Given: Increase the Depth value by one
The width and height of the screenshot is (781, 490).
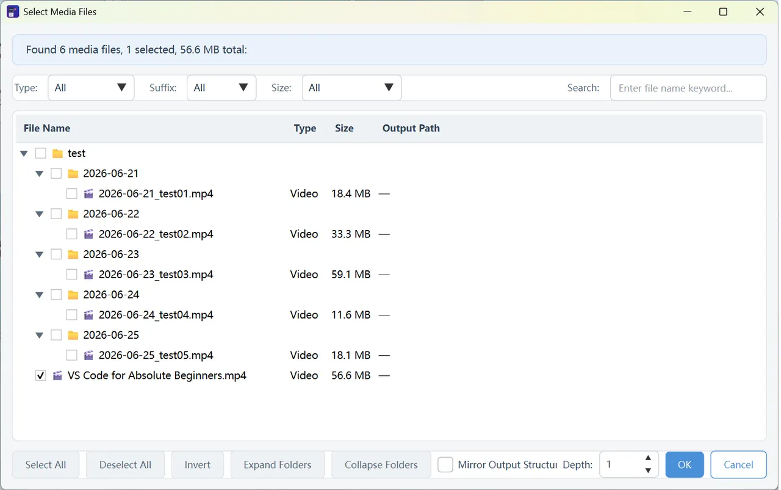Looking at the screenshot, I should click(x=648, y=458).
